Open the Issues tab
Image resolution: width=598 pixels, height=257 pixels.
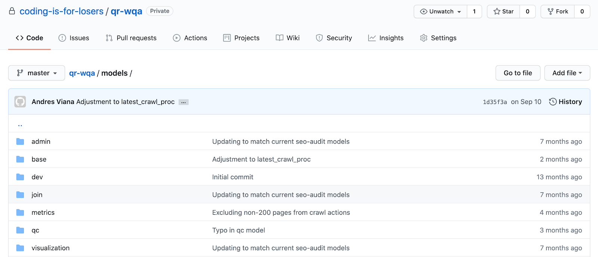click(x=74, y=38)
